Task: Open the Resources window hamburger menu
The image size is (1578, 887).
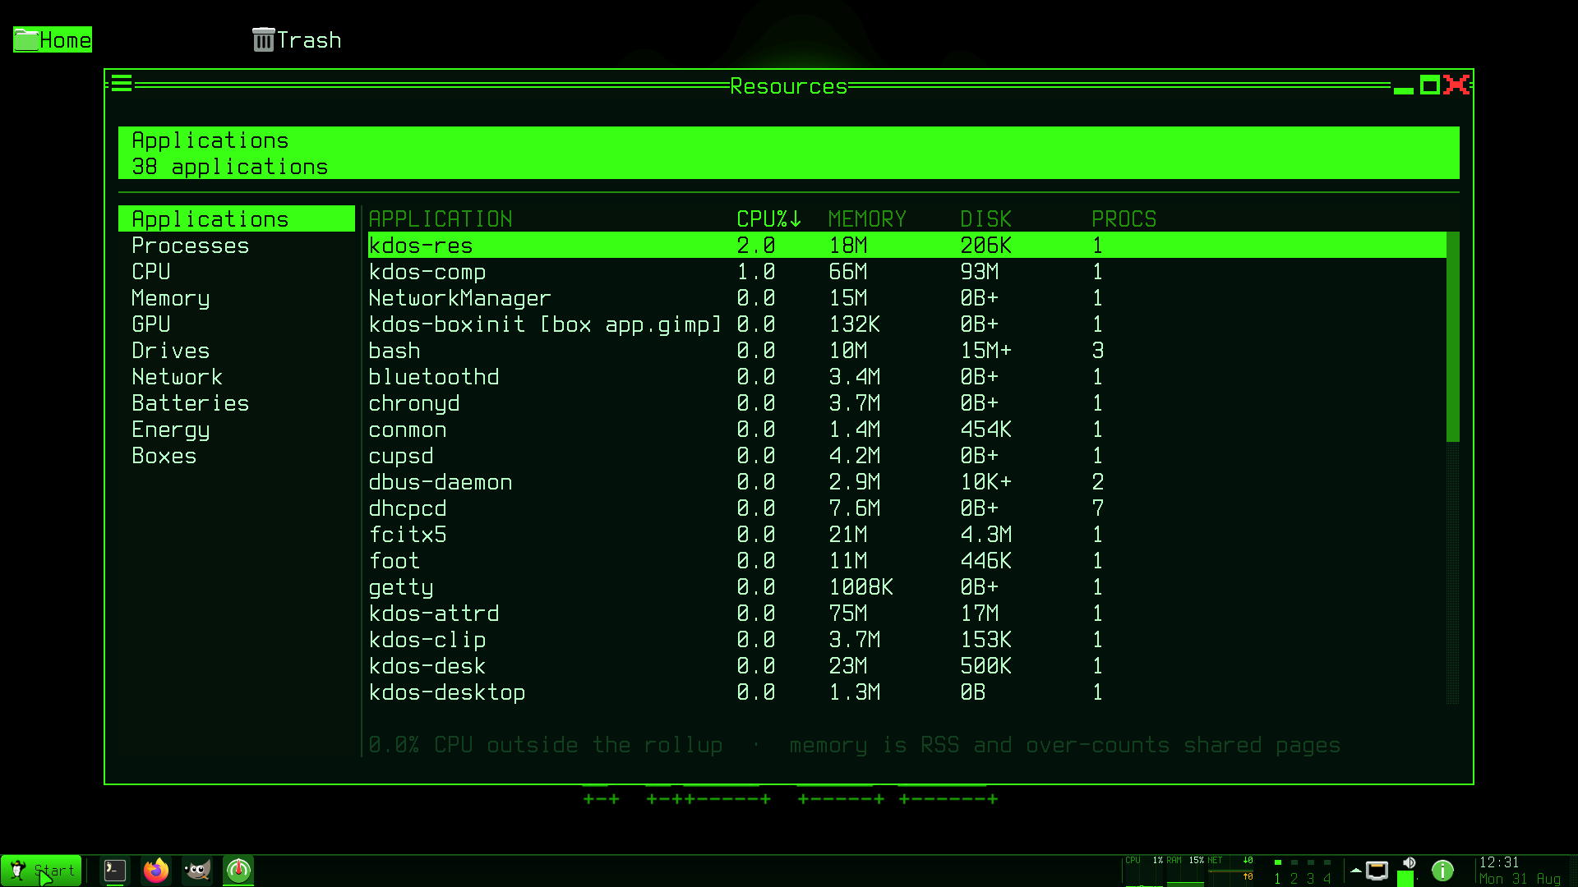Action: [x=122, y=84]
